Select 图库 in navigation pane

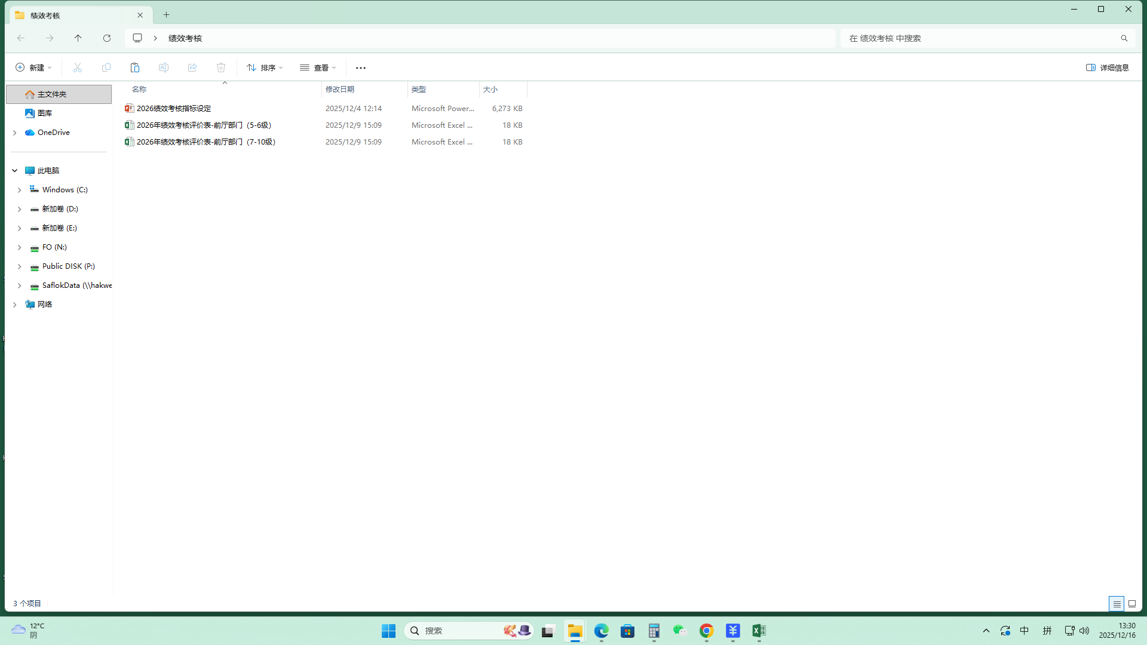tap(45, 113)
